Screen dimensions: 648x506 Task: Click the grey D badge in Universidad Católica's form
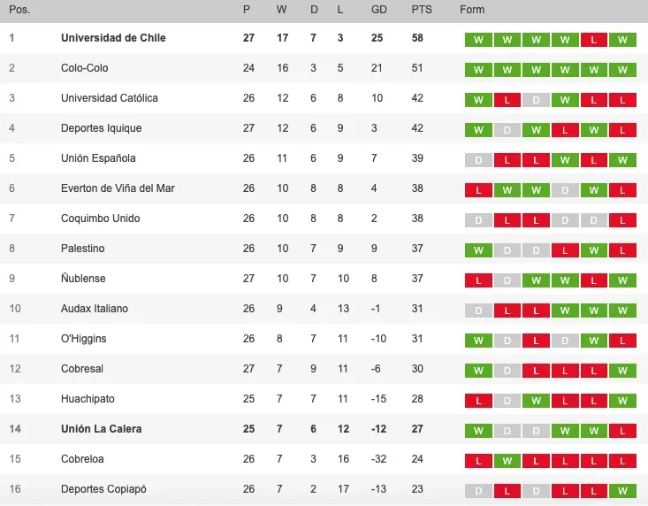[536, 100]
